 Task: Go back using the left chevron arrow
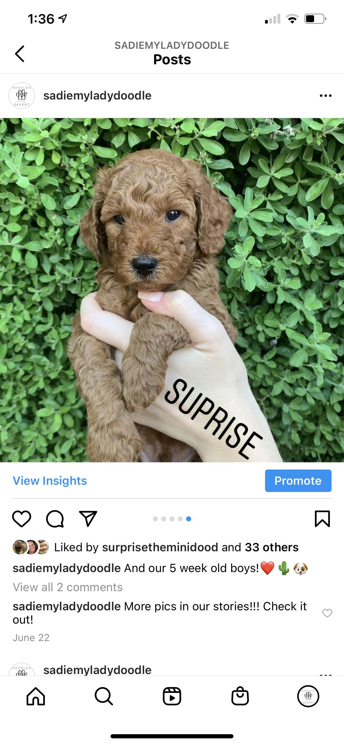(20, 54)
